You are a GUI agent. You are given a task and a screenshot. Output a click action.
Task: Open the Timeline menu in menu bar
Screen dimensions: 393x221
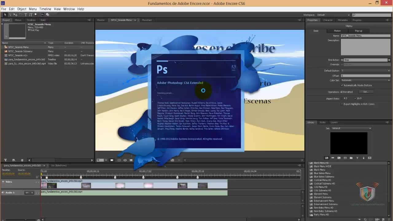pyautogui.click(x=45, y=9)
